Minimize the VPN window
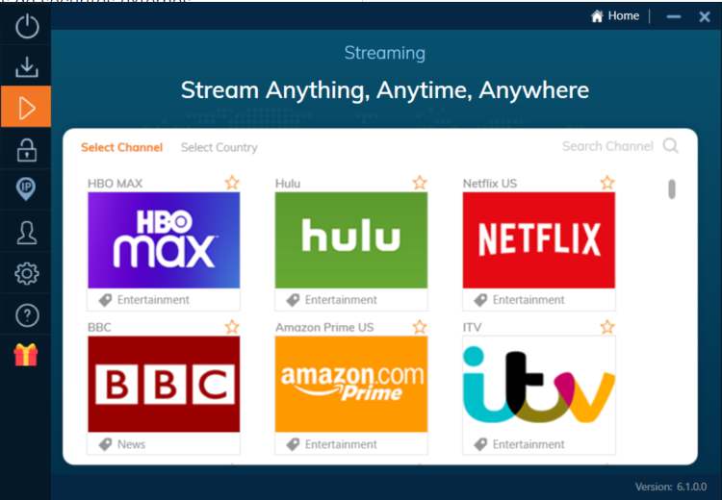The height and width of the screenshot is (500, 722). click(674, 17)
